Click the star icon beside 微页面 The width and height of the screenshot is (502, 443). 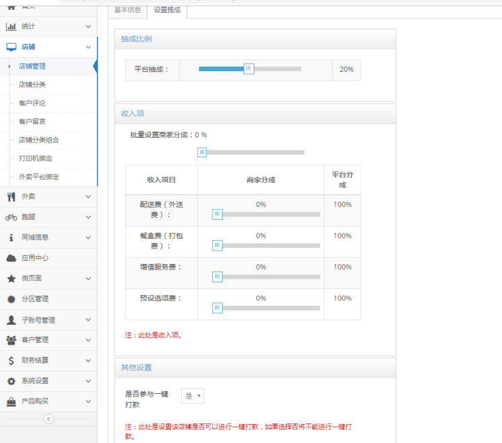[x=11, y=278]
